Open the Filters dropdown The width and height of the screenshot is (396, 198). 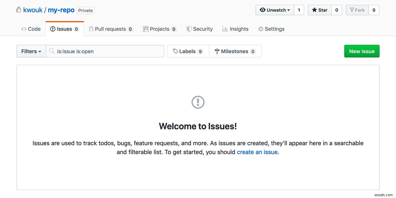point(31,51)
